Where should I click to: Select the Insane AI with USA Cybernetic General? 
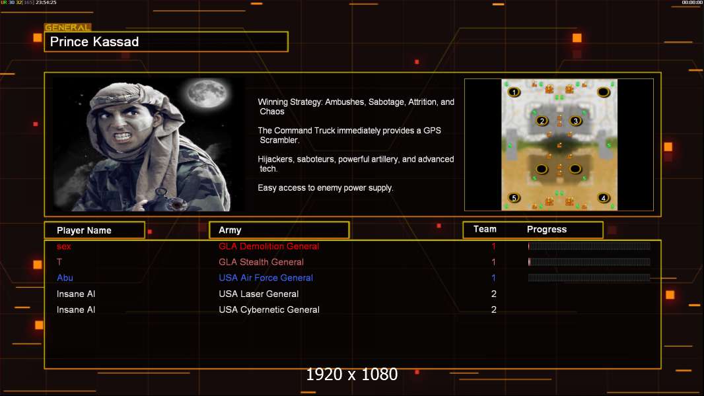[76, 310]
